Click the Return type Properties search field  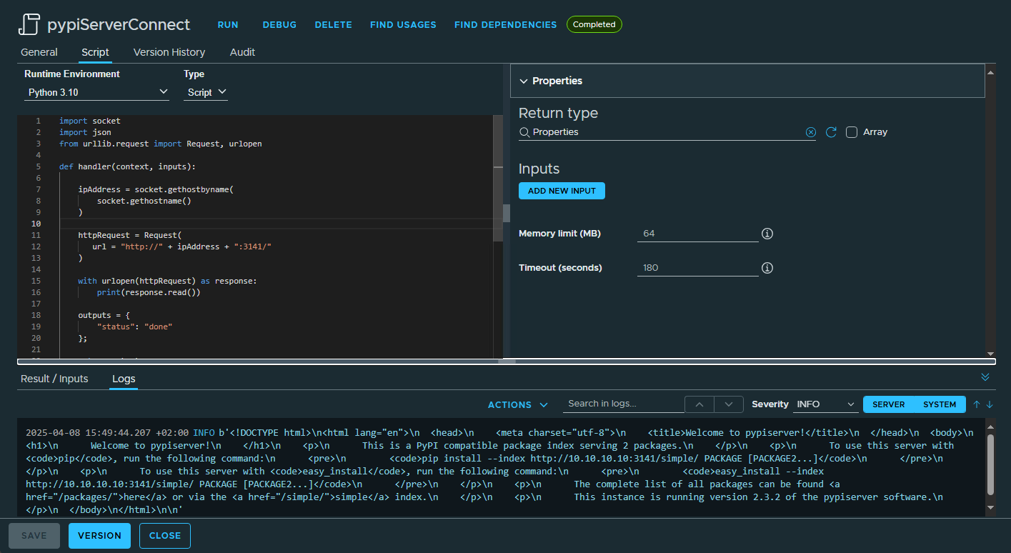667,132
